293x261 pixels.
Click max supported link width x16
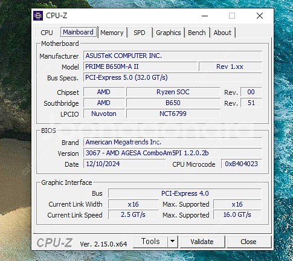click(237, 204)
